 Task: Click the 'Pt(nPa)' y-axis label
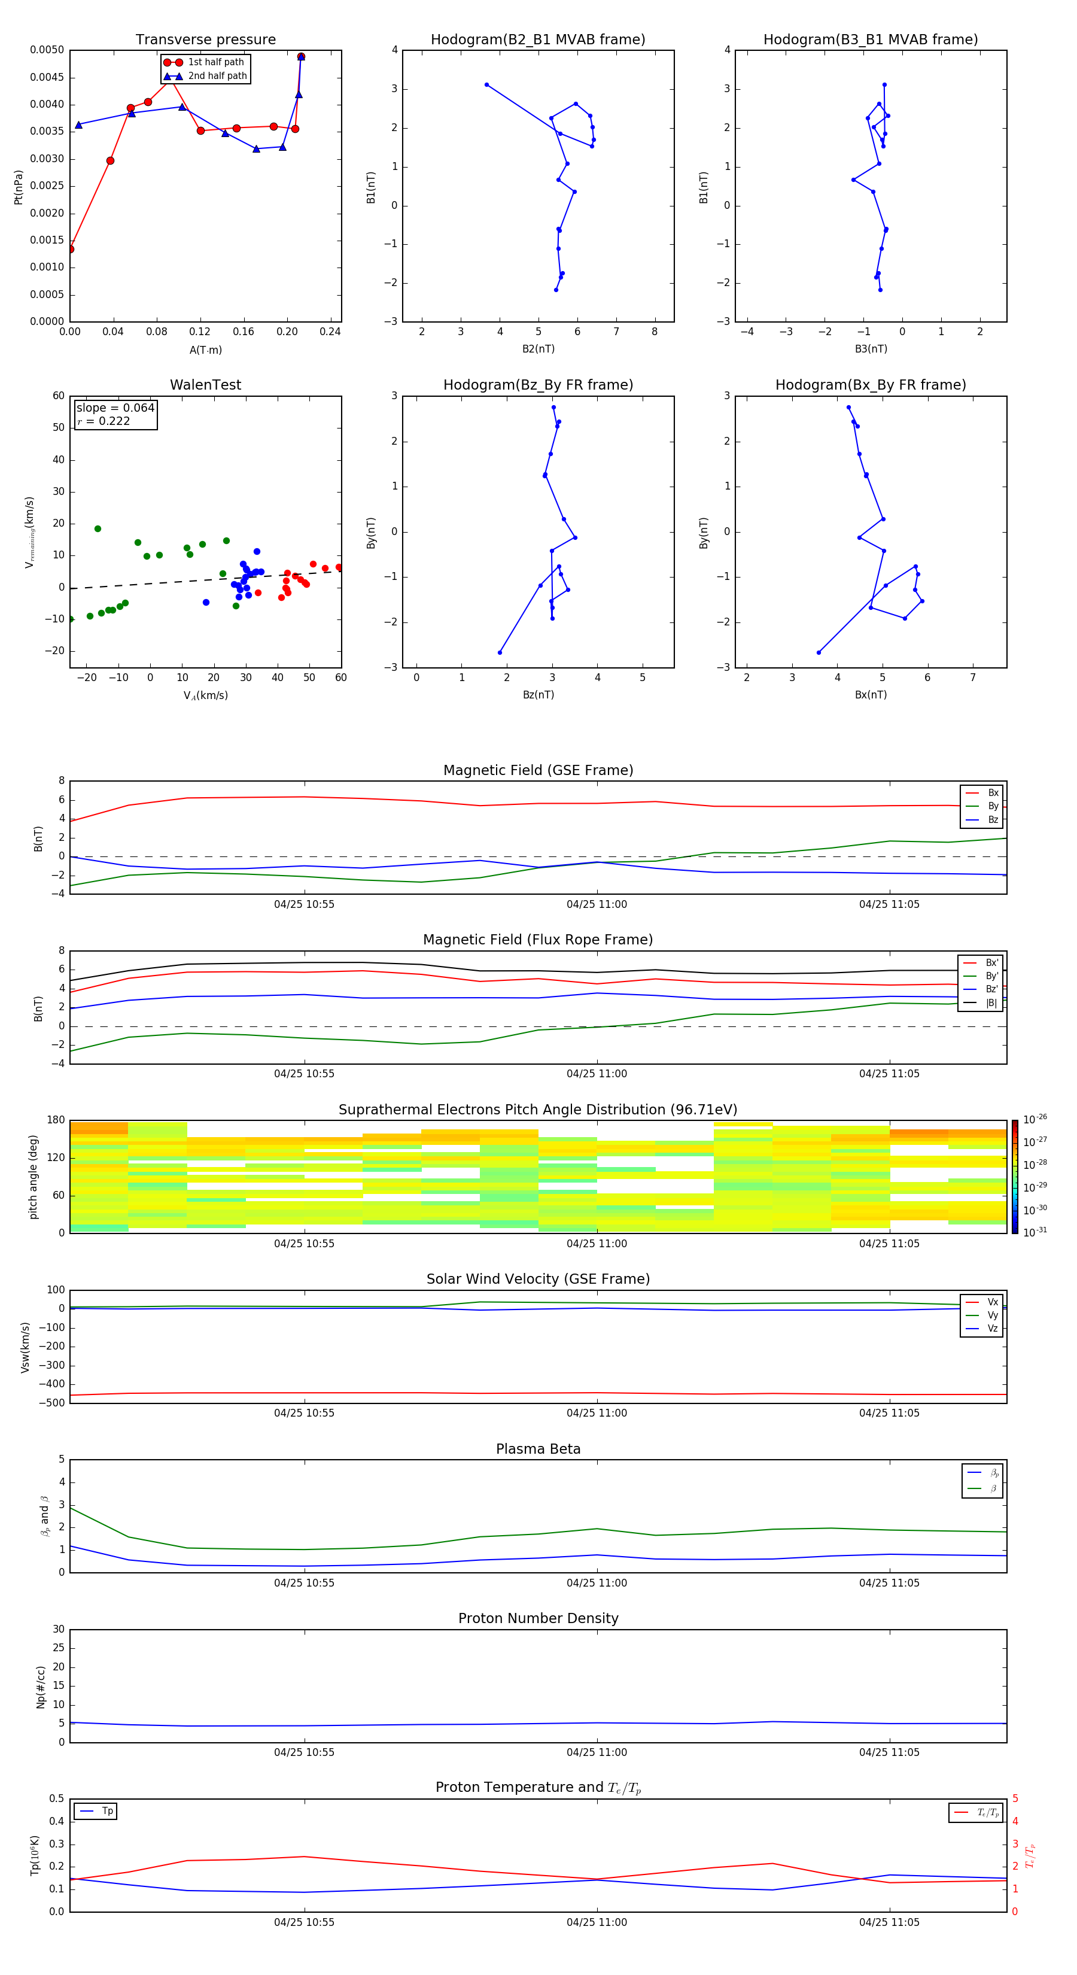[x=19, y=186]
